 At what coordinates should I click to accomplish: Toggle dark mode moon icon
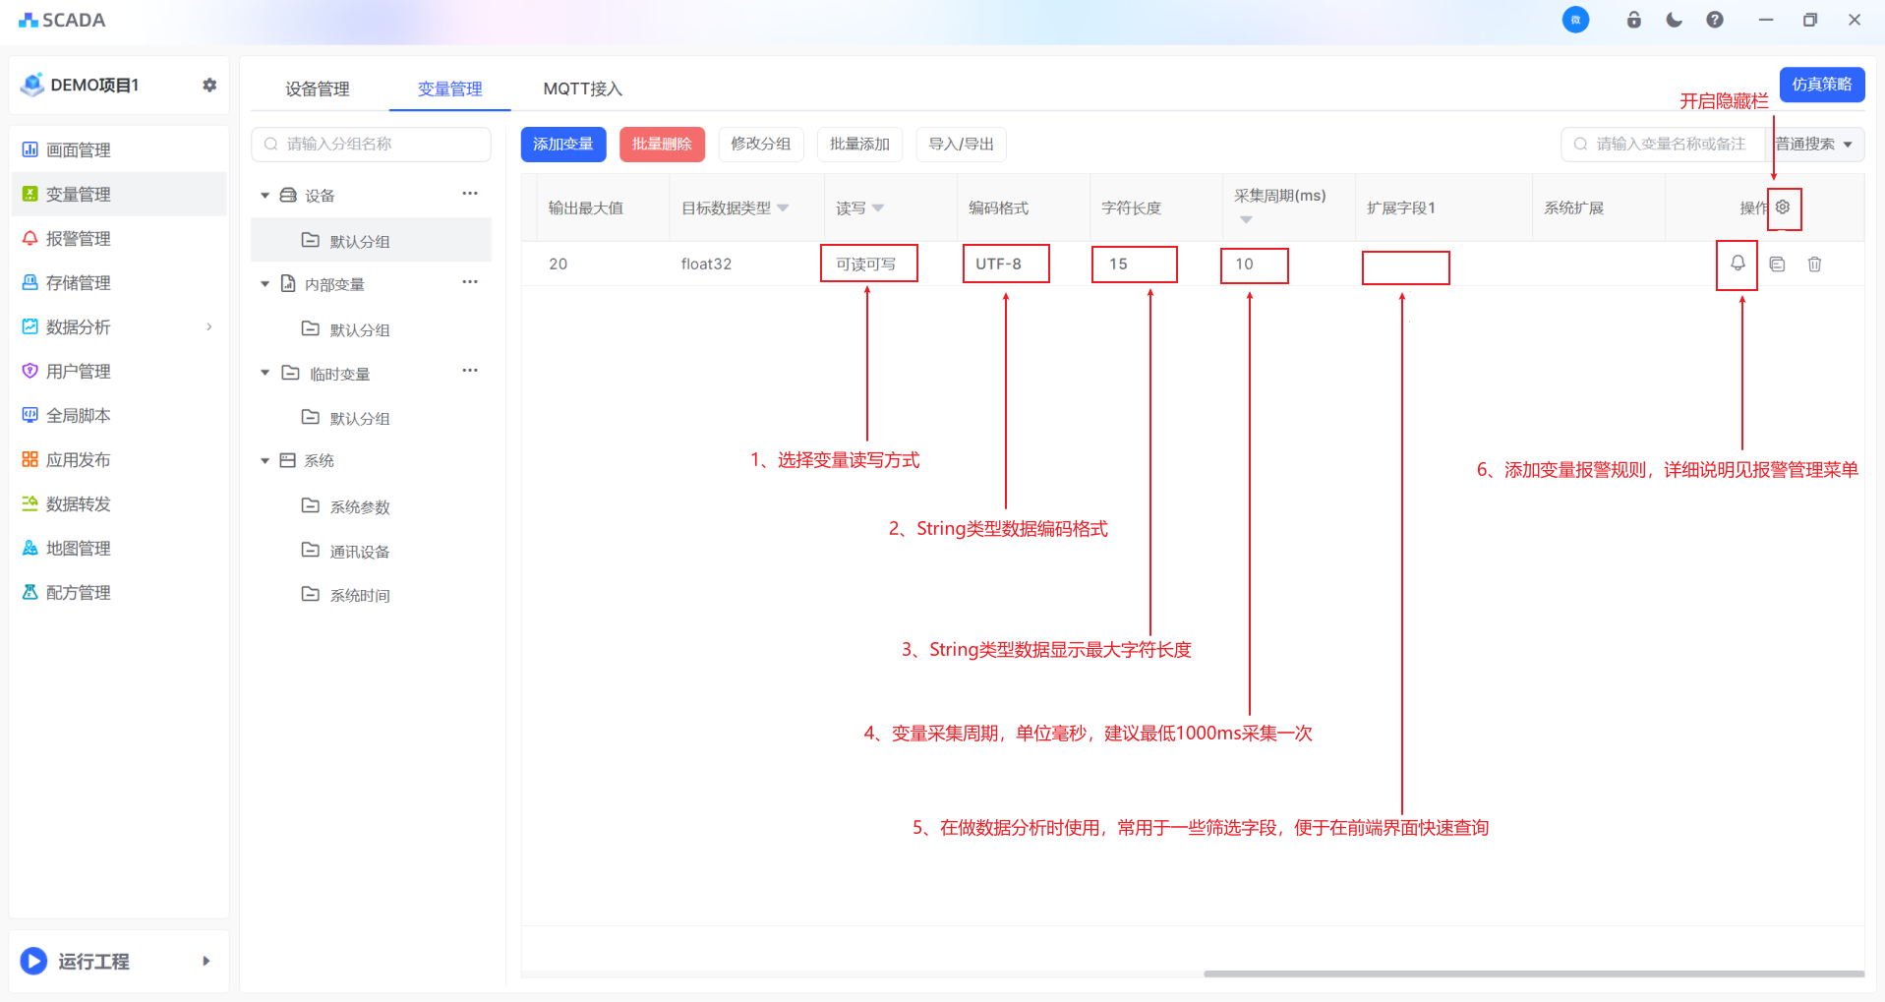tap(1674, 20)
